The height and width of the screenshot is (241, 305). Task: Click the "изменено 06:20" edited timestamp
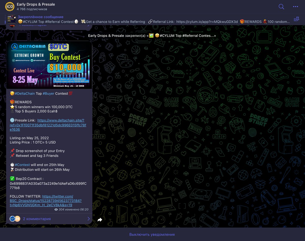click(77, 210)
